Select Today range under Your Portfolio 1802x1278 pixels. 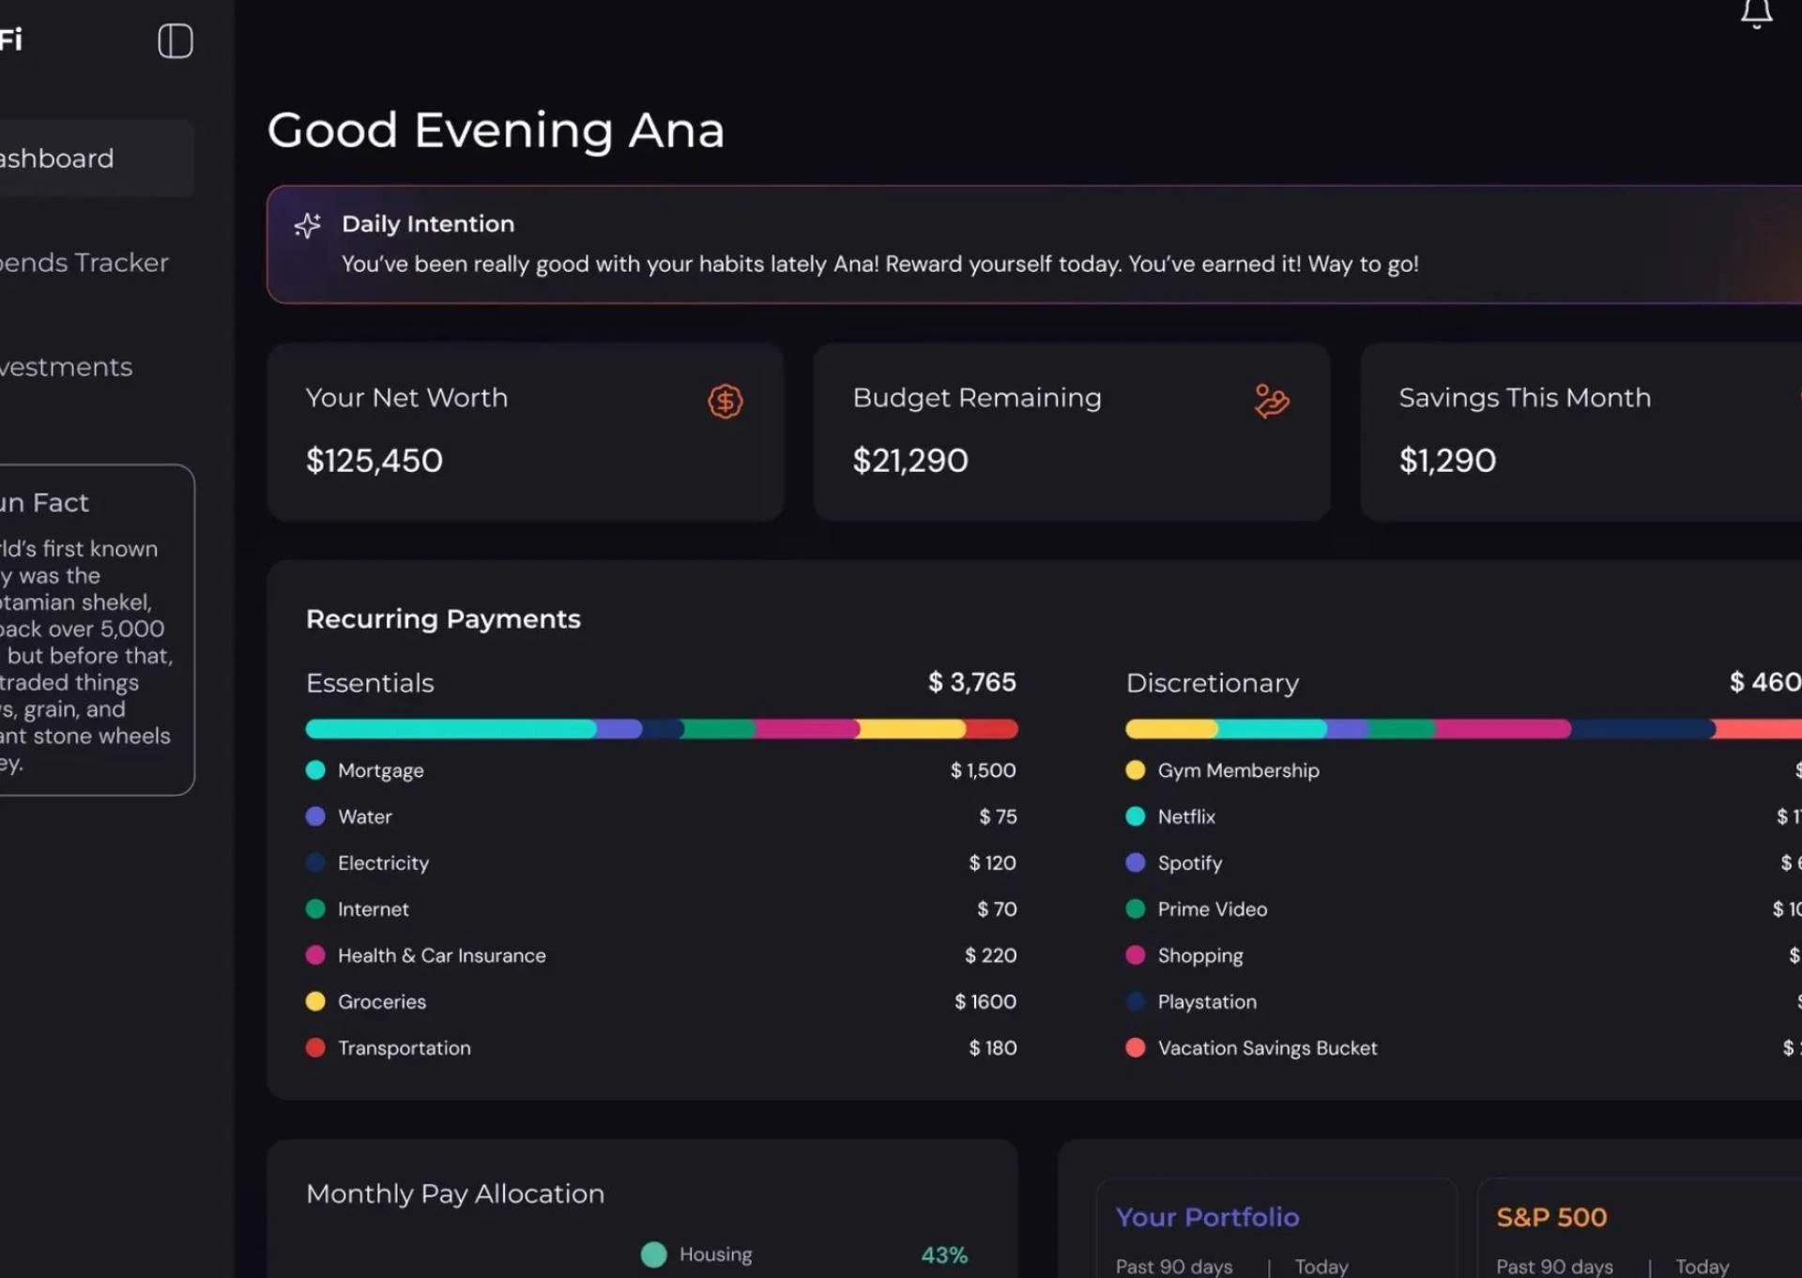(x=1321, y=1267)
